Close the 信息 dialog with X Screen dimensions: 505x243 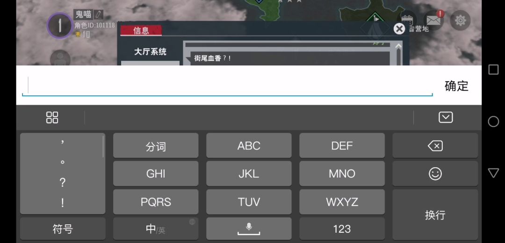click(x=399, y=29)
